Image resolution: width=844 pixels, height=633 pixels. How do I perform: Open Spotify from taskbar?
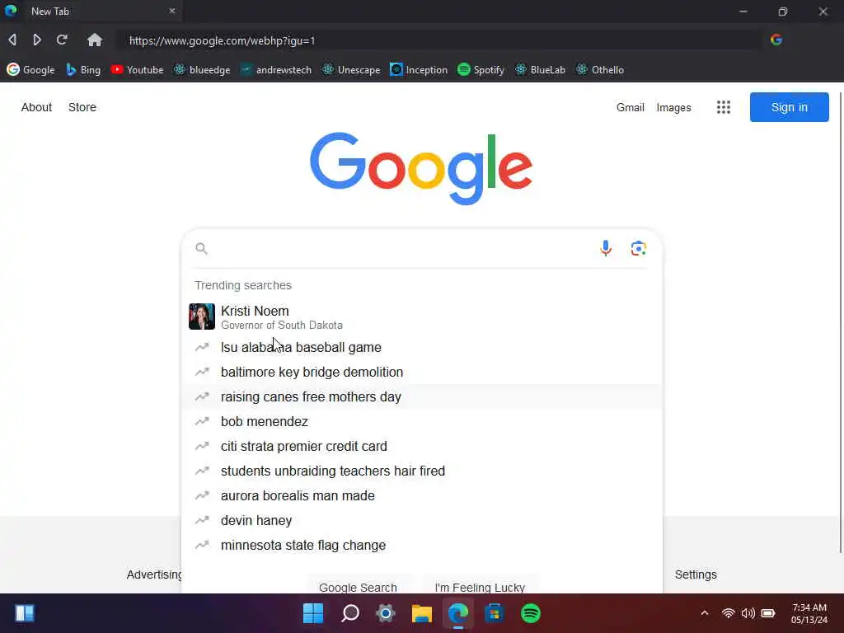[530, 613]
